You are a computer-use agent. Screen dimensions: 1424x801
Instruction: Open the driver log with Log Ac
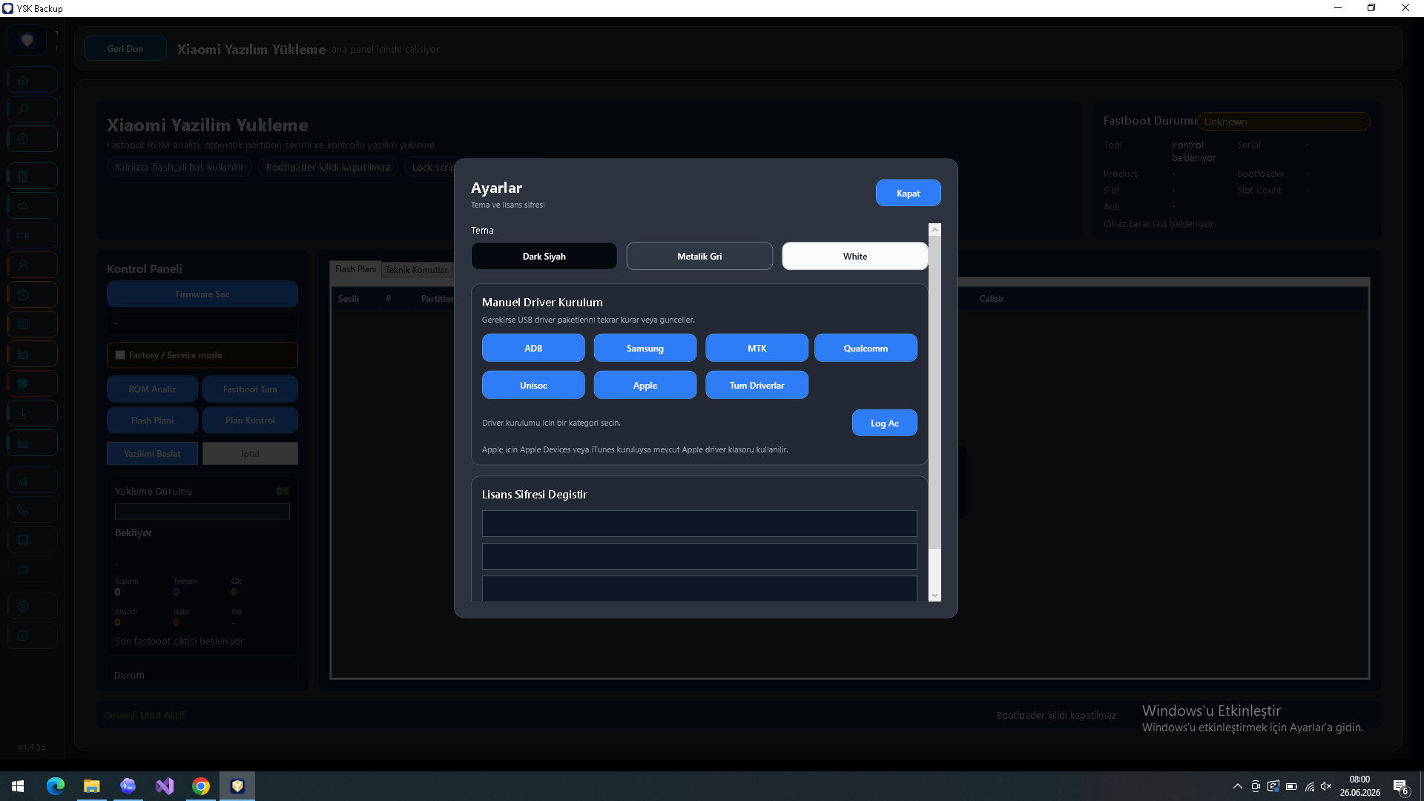[885, 423]
